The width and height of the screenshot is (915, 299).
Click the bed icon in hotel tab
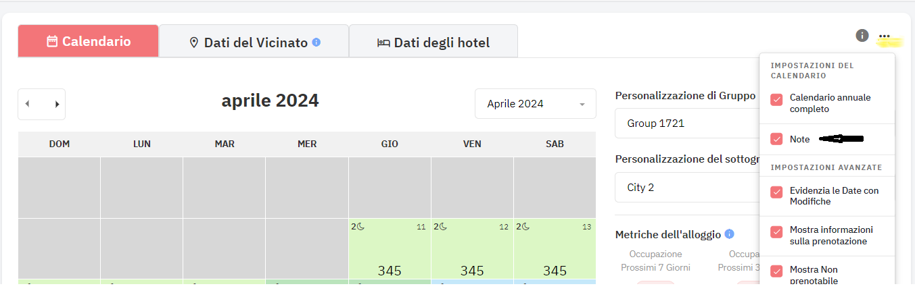click(x=383, y=43)
